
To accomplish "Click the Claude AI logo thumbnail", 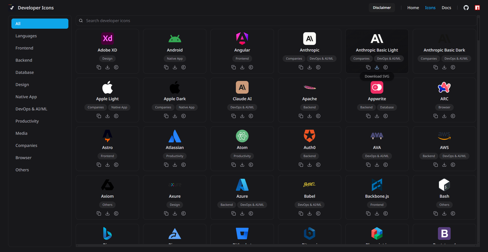I will click(242, 87).
